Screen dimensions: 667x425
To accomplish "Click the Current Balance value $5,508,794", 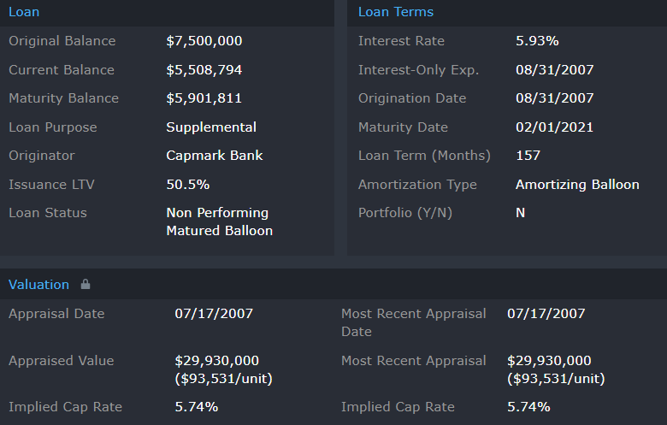I will 204,70.
